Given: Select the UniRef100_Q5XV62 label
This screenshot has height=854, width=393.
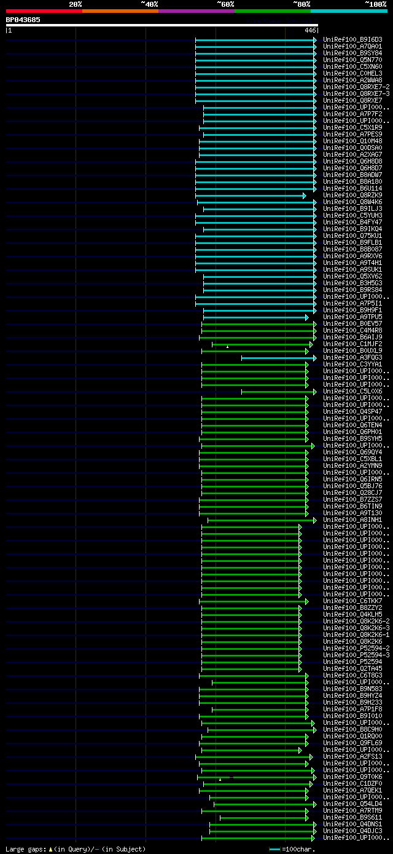Looking at the screenshot, I should (352, 277).
